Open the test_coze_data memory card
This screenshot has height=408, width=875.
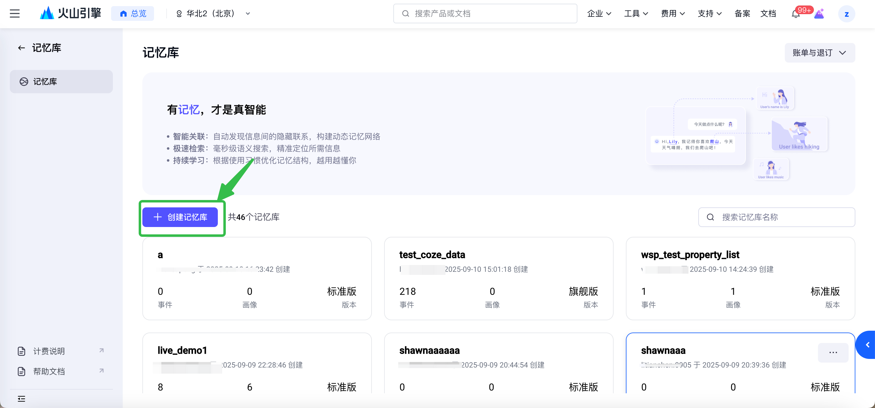[x=498, y=278]
